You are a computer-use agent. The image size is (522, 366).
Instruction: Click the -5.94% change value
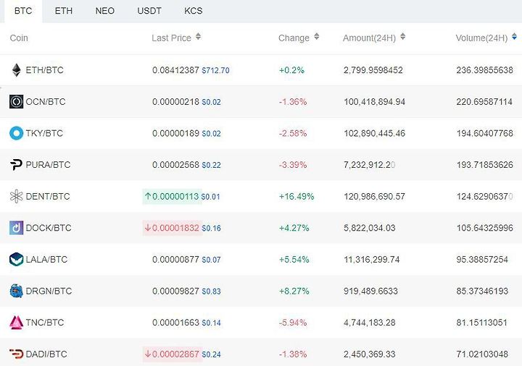(x=293, y=323)
